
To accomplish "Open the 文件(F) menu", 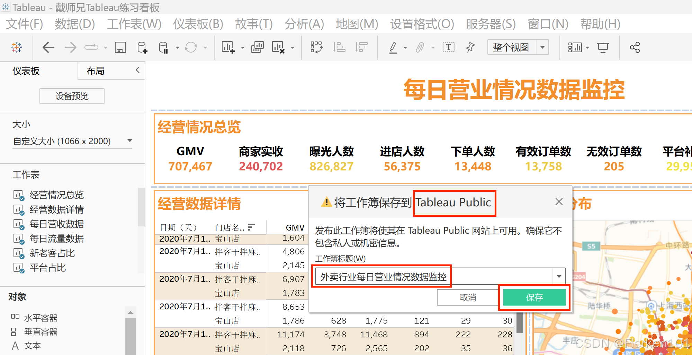I will (25, 24).
